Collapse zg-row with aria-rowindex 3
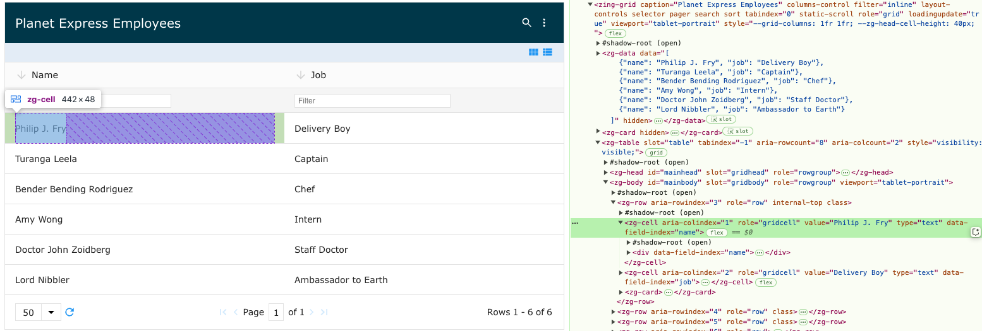 613,202
